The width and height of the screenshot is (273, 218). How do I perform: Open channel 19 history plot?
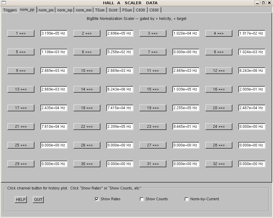[153, 108]
